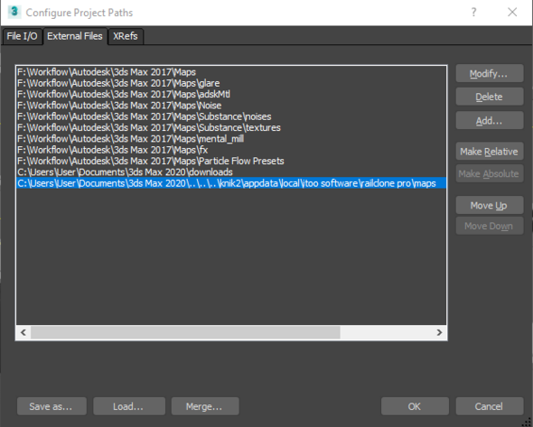Open the XRefs tab

pos(126,36)
